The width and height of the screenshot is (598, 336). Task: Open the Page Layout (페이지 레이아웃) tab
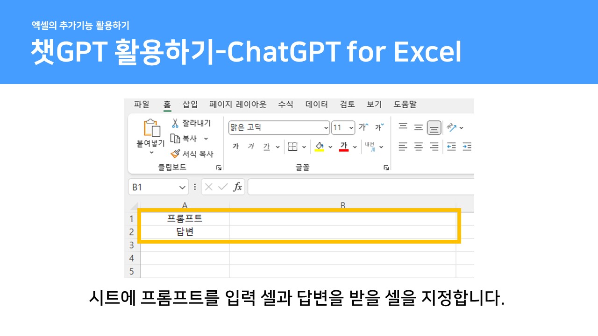[x=238, y=105]
